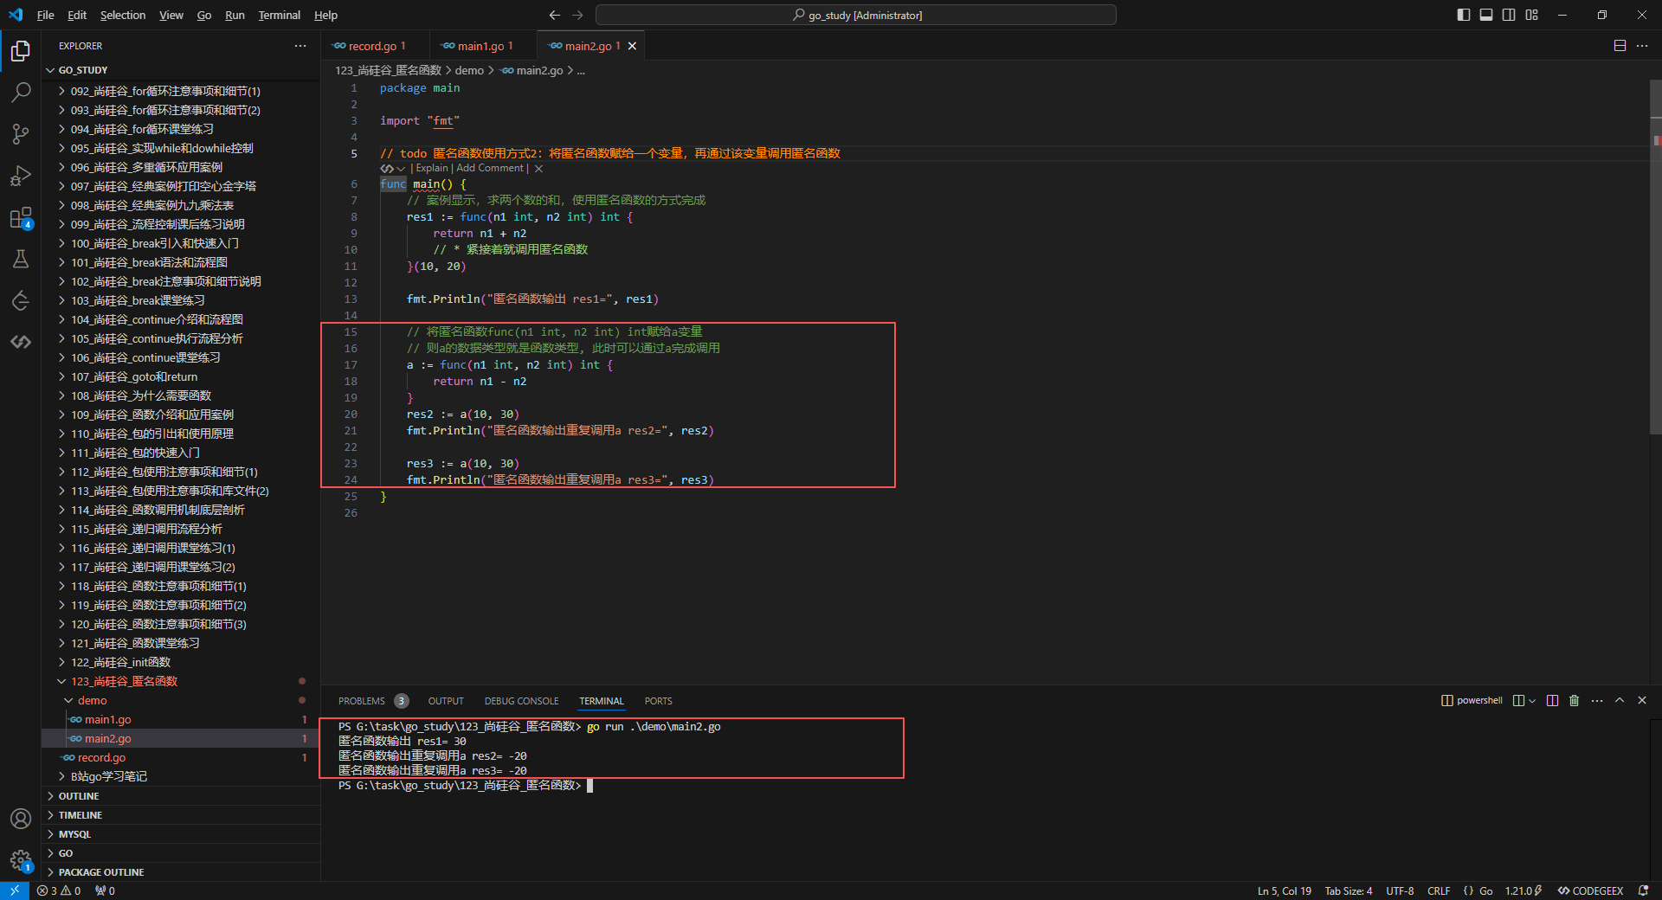Open the Customize Layout icon
This screenshot has width=1662, height=900.
1532,15
